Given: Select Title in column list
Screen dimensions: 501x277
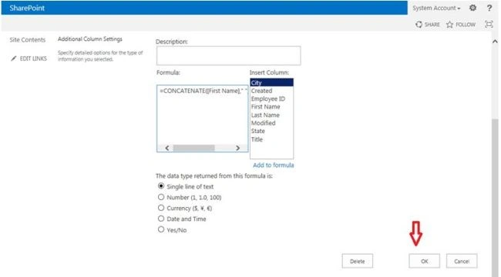Looking at the screenshot, I should pos(271,139).
